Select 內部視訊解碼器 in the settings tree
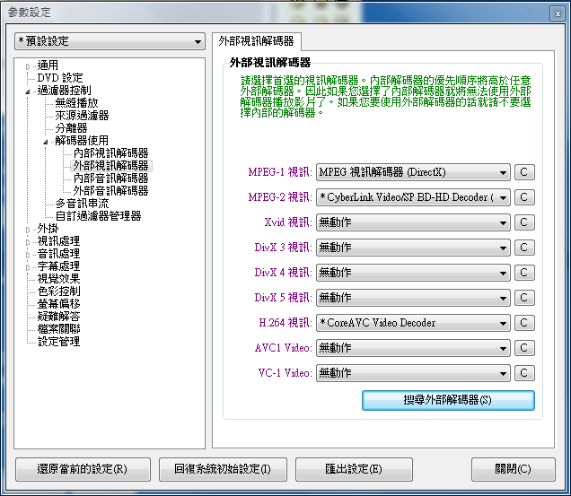Screen dimensions: 571x496 click(x=110, y=153)
